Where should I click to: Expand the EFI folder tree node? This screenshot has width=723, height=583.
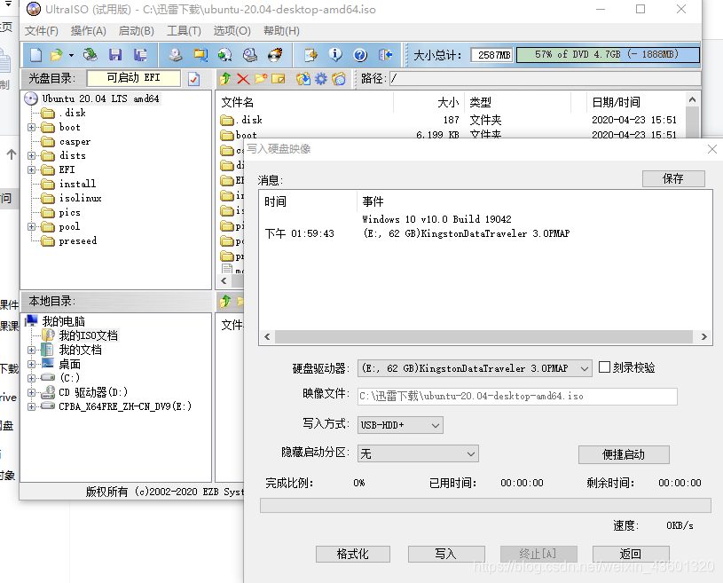[31, 169]
